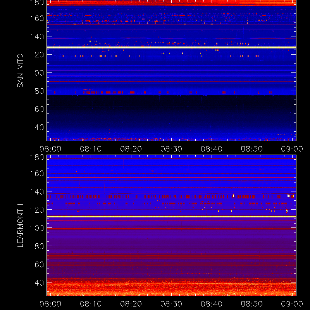310x310 pixels.
Task: Click 08:10 time label under San Vito plot
Action: (91, 149)
